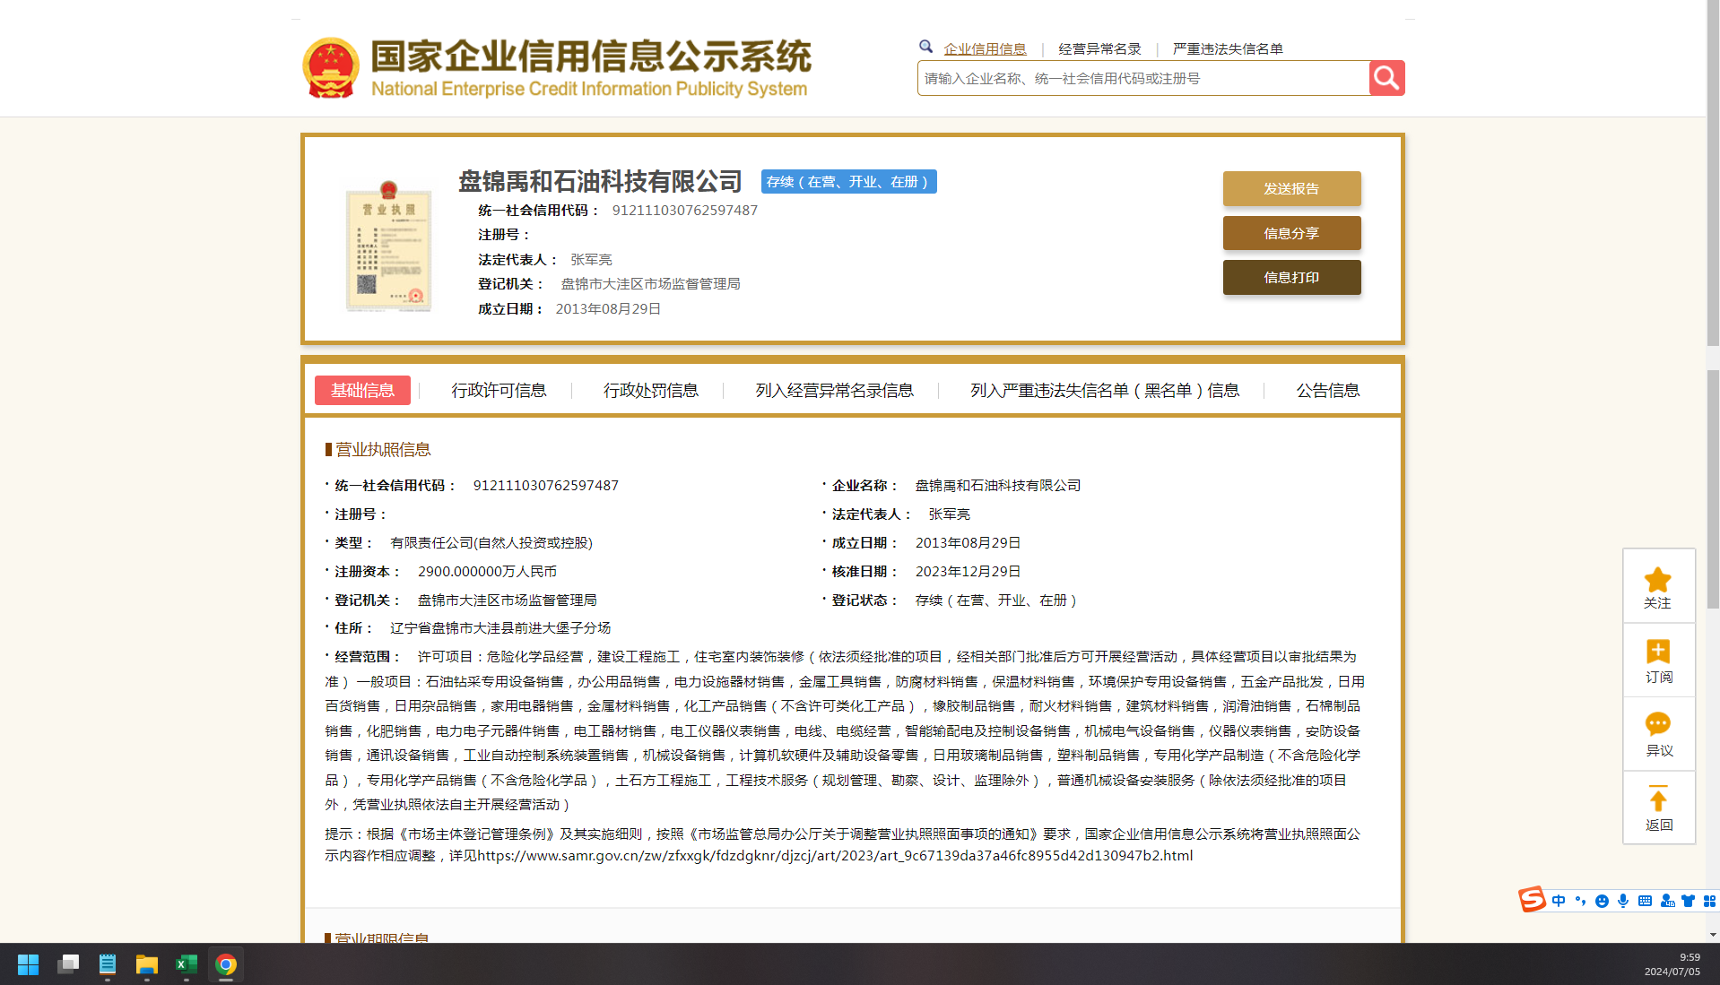Screen dimensions: 1720x985
Task: Open the Sogou toolbox grid icon
Action: tap(1709, 901)
